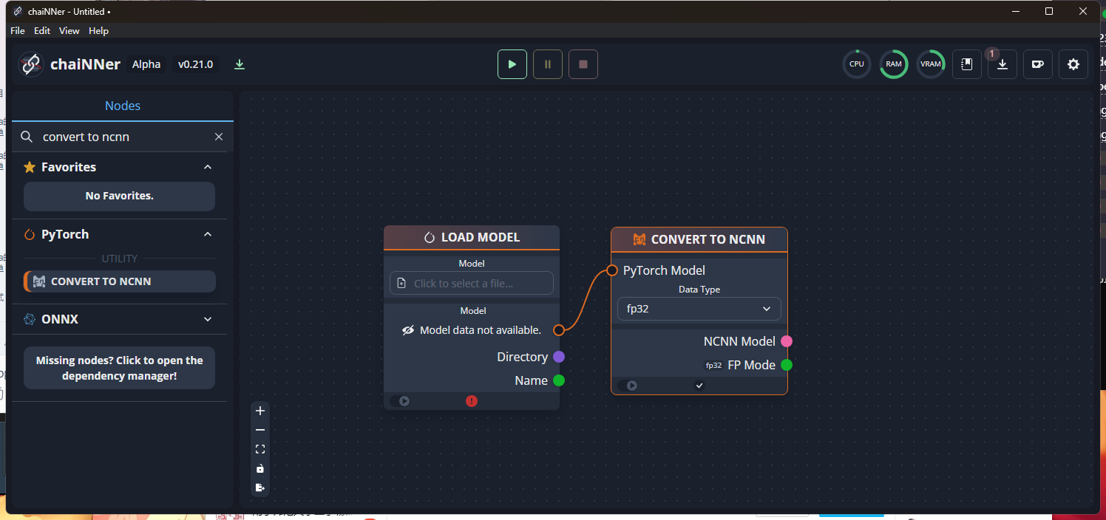Toggle the canvas interactivity lock
Screen dimensions: 1106x520
[260, 468]
